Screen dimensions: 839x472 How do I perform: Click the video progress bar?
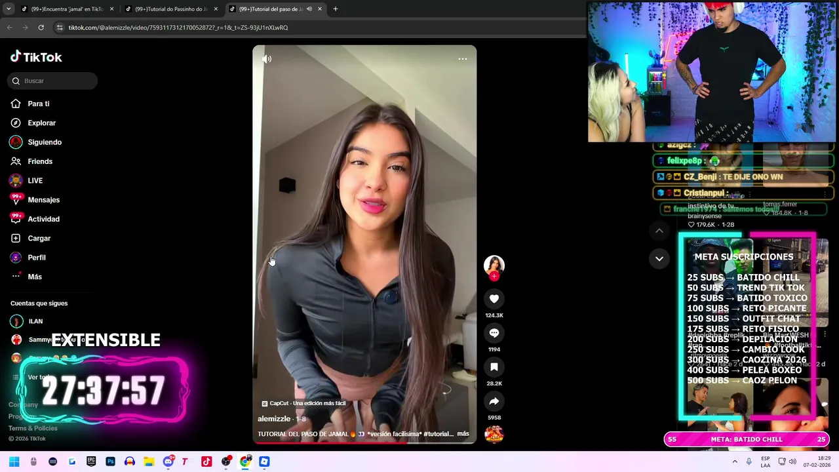tap(364, 443)
